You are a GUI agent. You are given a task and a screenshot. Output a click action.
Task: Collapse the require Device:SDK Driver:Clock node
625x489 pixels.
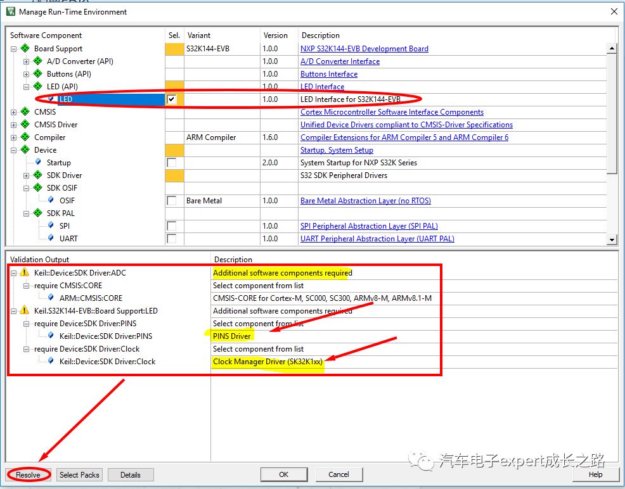tap(27, 350)
